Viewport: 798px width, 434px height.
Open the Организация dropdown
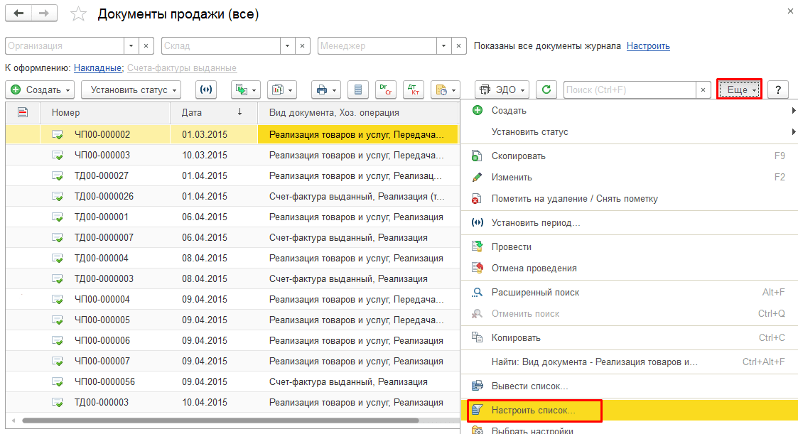point(130,46)
